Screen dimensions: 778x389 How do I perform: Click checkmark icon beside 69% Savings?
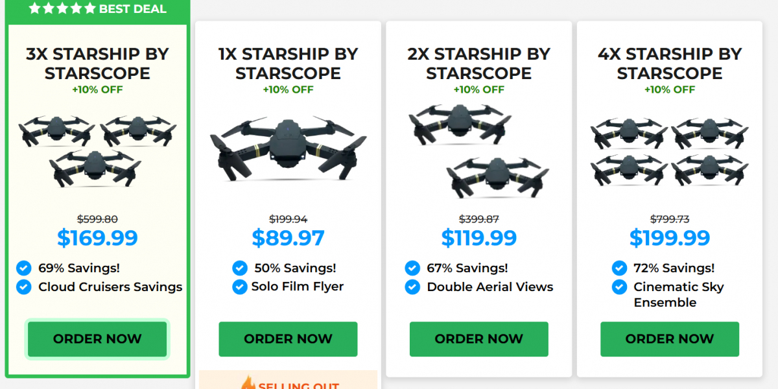[x=24, y=268]
